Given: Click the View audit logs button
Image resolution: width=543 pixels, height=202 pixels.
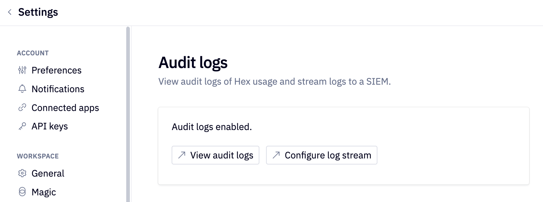Looking at the screenshot, I should pyautogui.click(x=215, y=155).
